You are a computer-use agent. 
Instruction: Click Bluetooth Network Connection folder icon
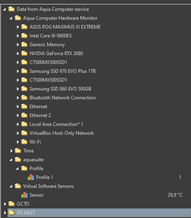coord(24,98)
